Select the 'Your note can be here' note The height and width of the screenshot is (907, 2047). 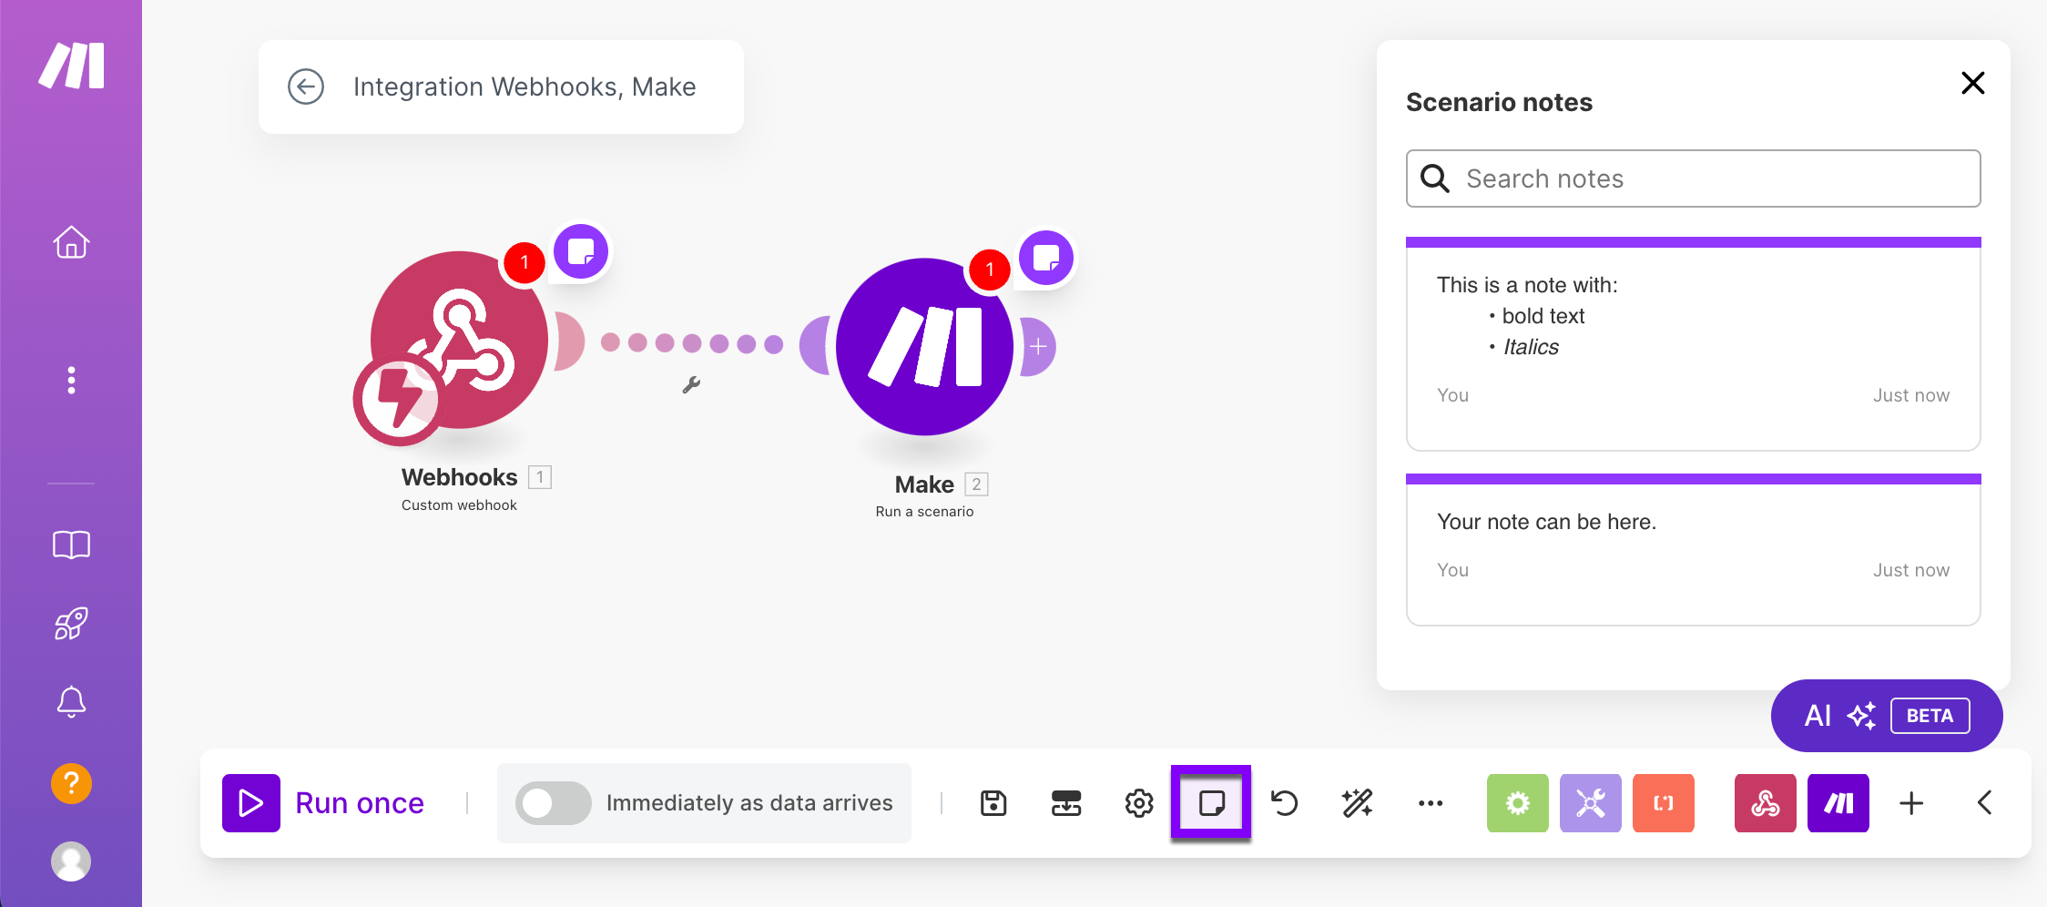[x=1694, y=550]
